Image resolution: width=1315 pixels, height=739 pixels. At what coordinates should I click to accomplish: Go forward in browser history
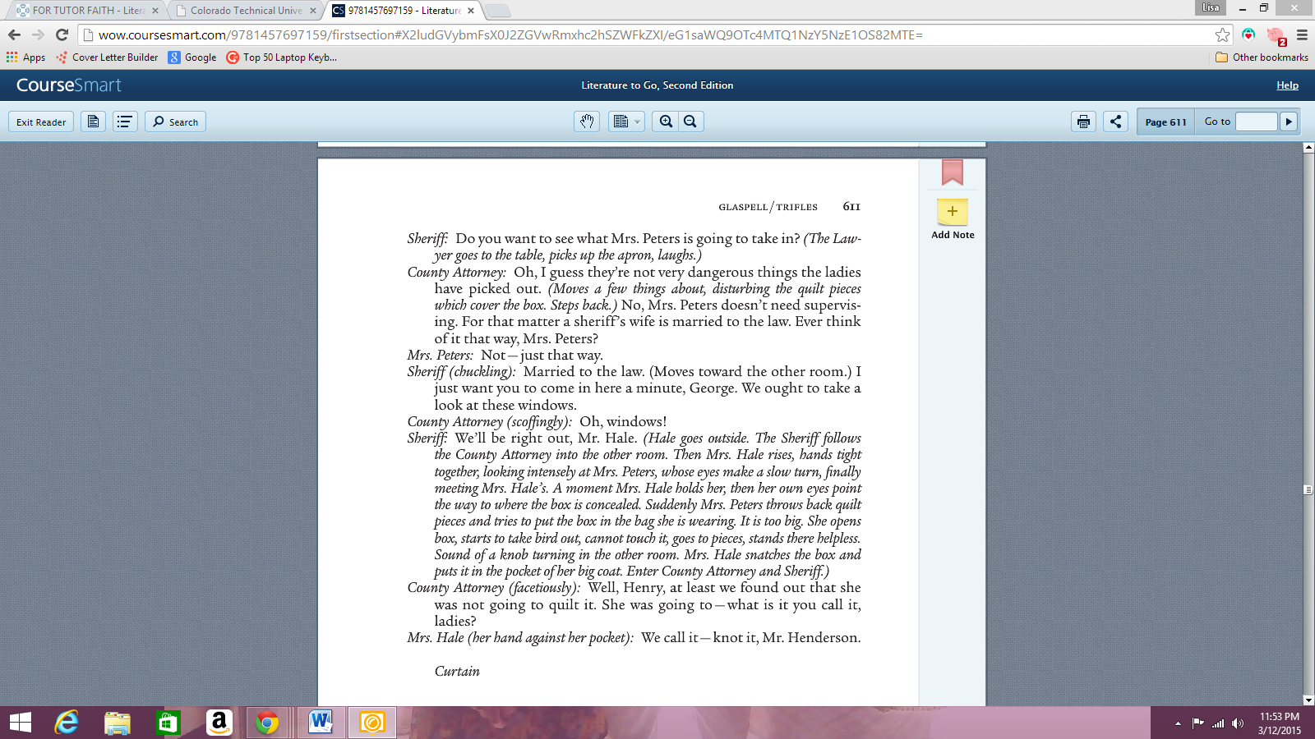click(38, 34)
